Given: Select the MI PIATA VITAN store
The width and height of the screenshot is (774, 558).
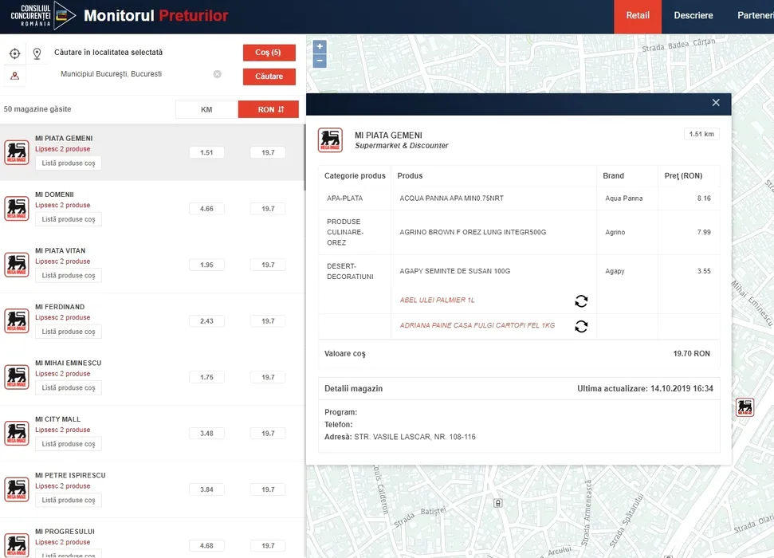Looking at the screenshot, I should (61, 251).
